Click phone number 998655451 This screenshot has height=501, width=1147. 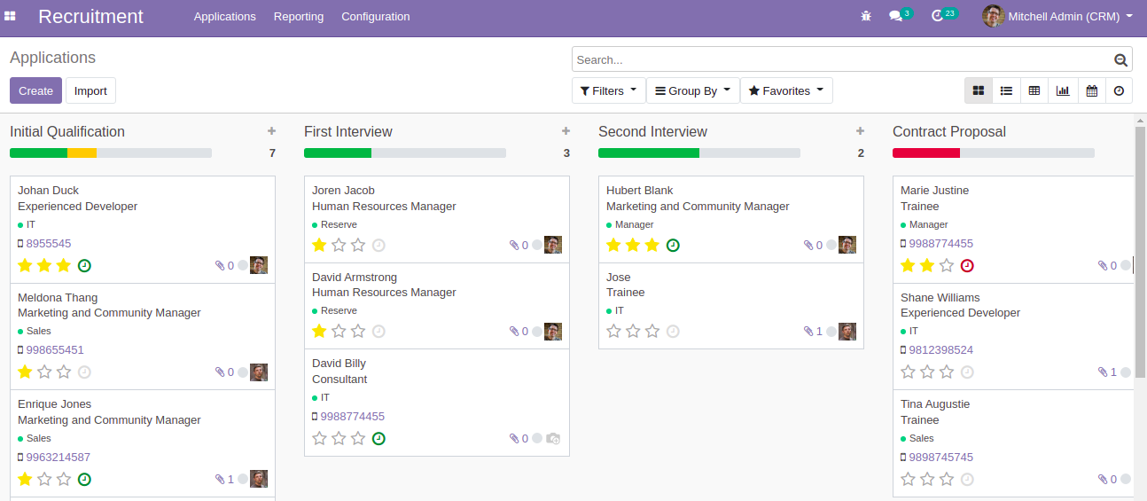tap(55, 350)
